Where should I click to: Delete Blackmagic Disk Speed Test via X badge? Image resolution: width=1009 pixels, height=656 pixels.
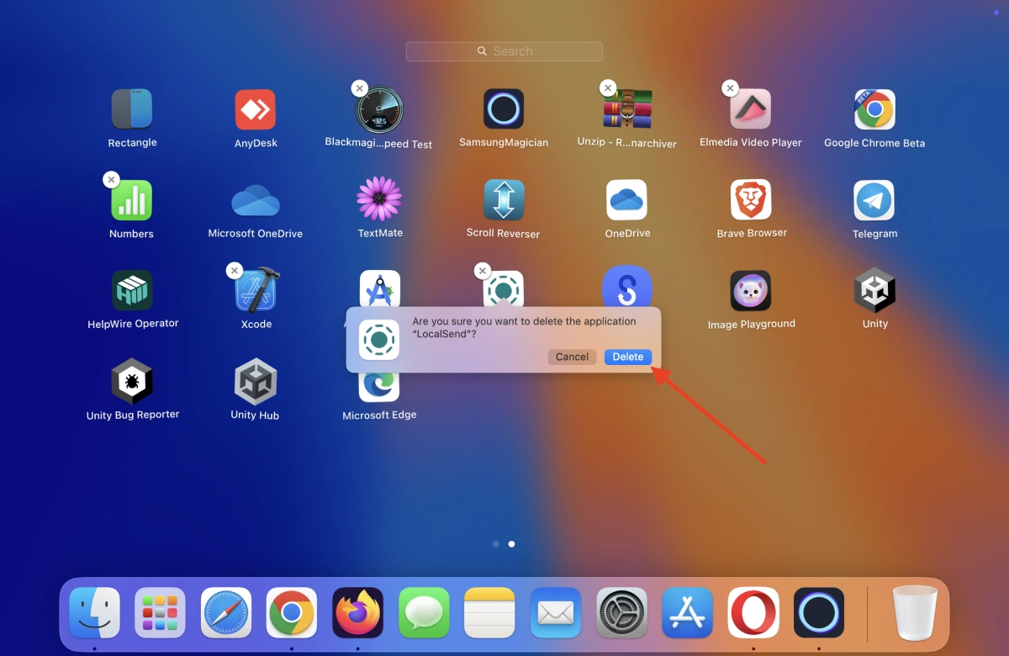[x=359, y=88]
